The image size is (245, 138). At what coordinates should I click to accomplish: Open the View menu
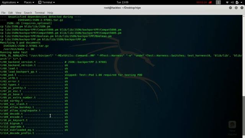click(18, 13)
